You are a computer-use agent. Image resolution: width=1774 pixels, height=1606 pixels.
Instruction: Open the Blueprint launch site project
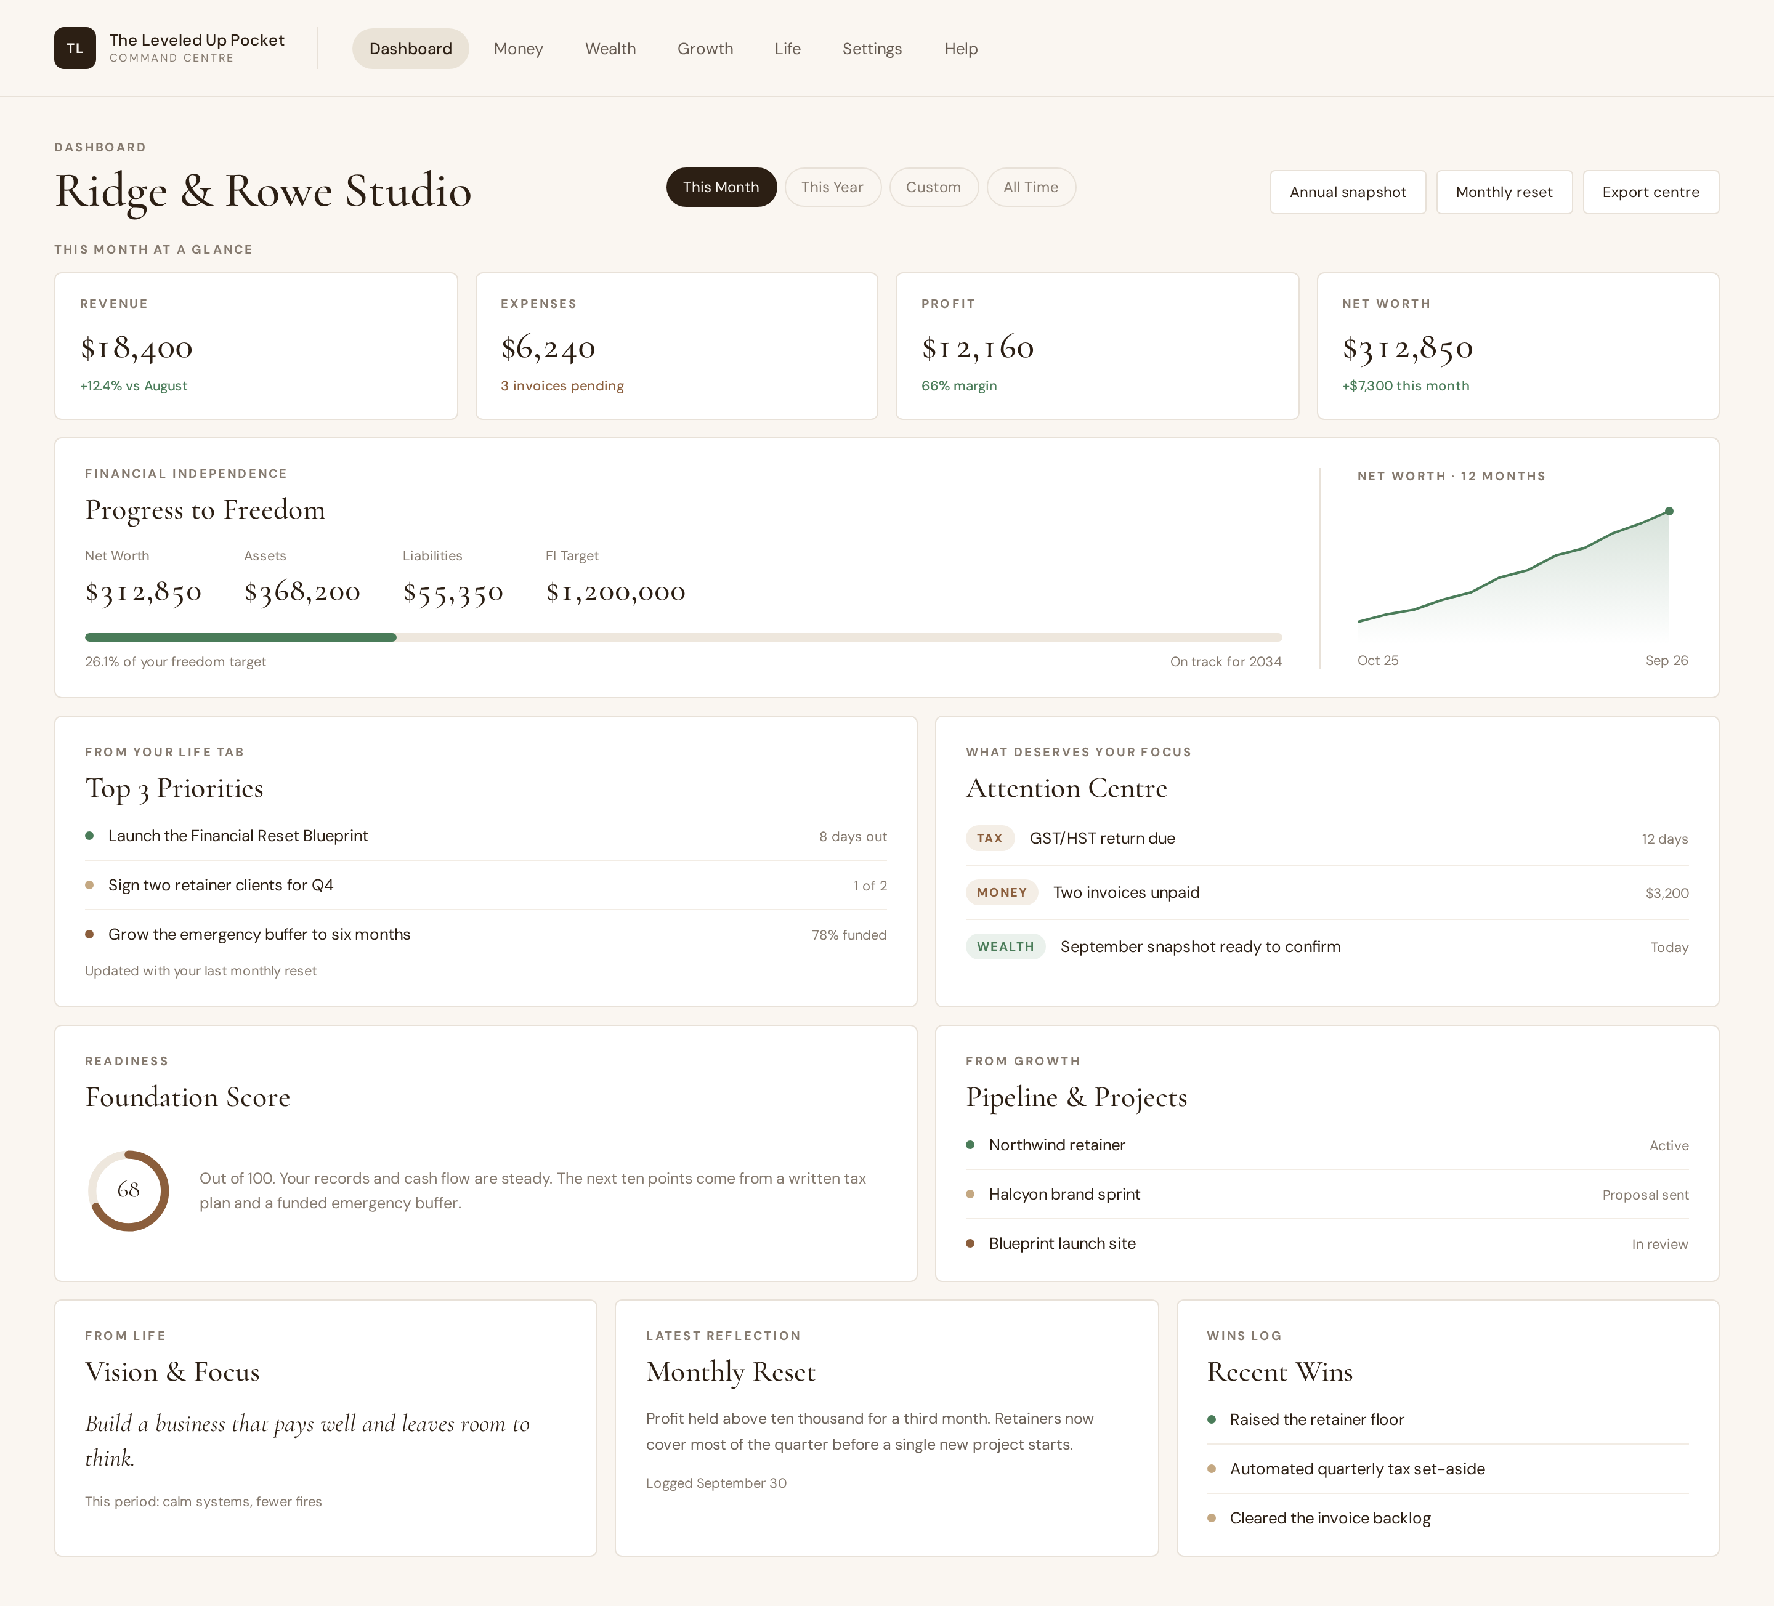(x=1327, y=1244)
